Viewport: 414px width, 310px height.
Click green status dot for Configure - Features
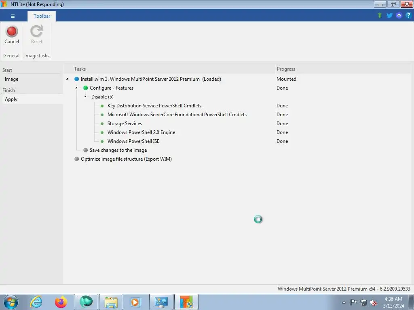(86, 88)
